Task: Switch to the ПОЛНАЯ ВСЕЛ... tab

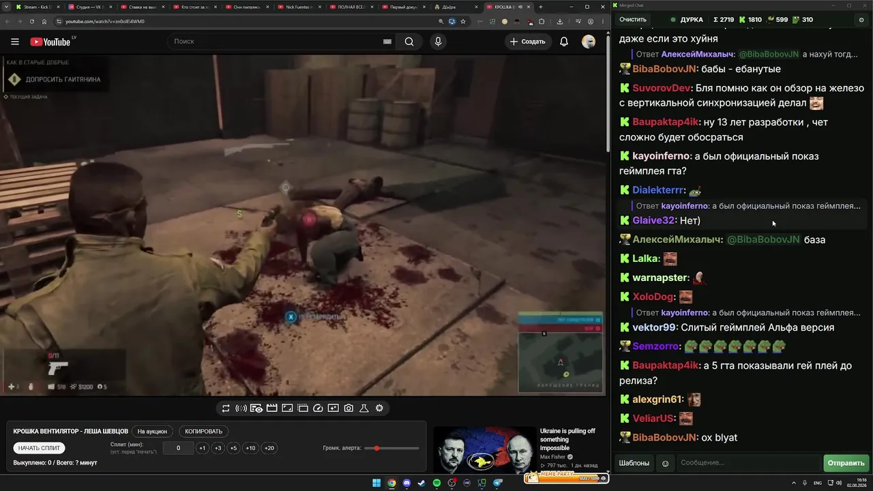Action: coord(351,7)
